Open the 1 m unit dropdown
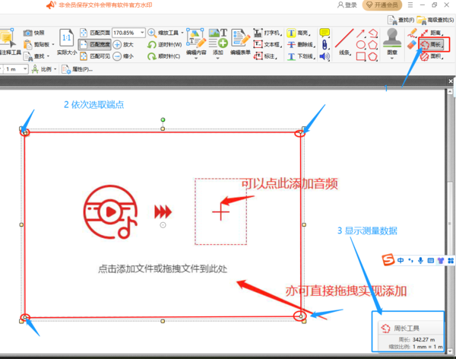The image size is (456, 359). pos(25,69)
